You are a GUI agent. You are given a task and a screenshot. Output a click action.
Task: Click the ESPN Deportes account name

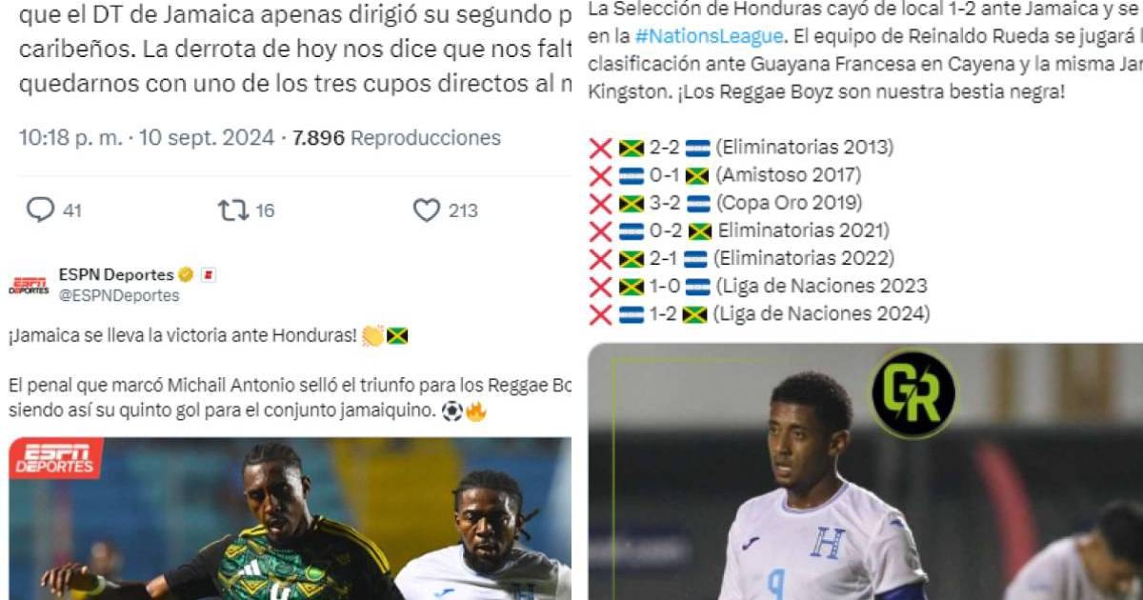pos(116,275)
